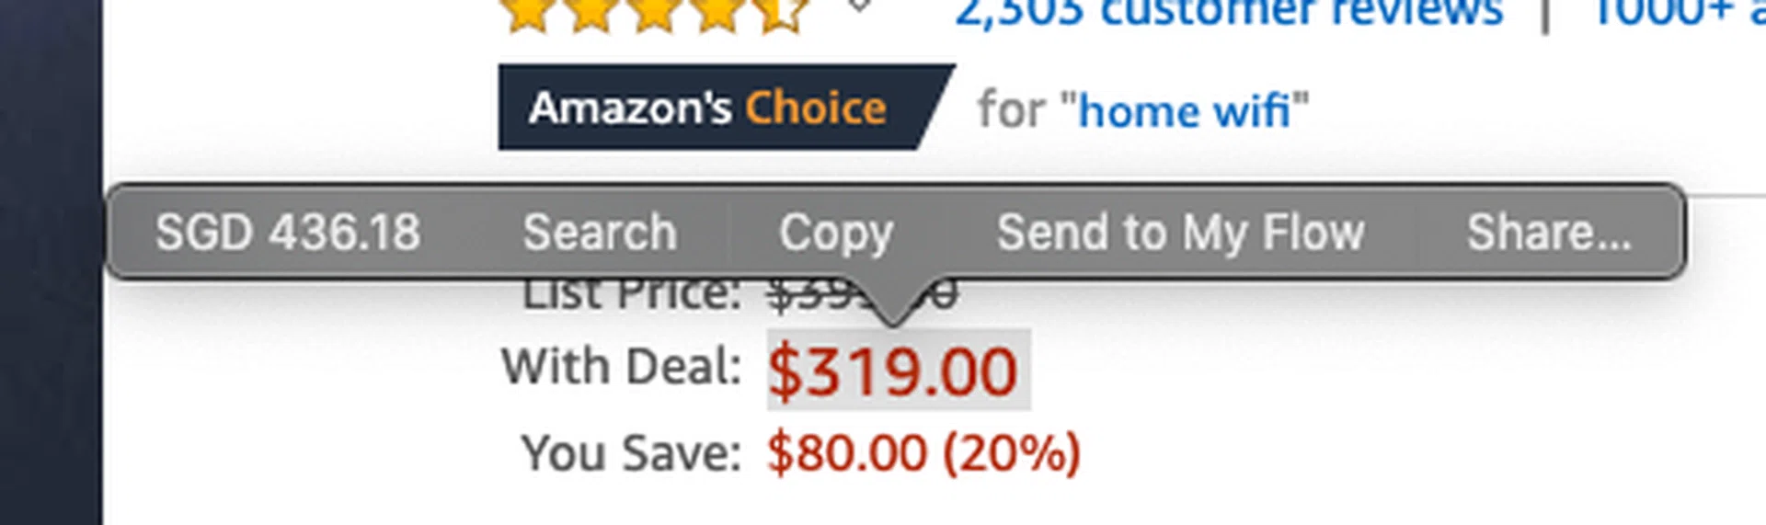
Task: Choose Copy in the selection popup
Action: pos(836,232)
